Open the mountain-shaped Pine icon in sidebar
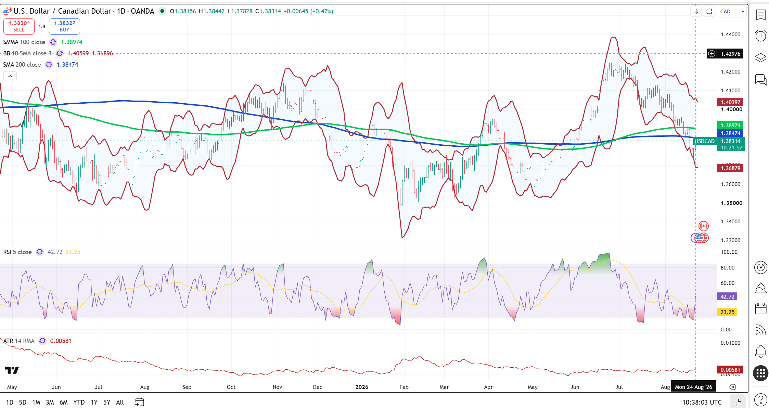This screenshot has width=769, height=408. (x=760, y=288)
